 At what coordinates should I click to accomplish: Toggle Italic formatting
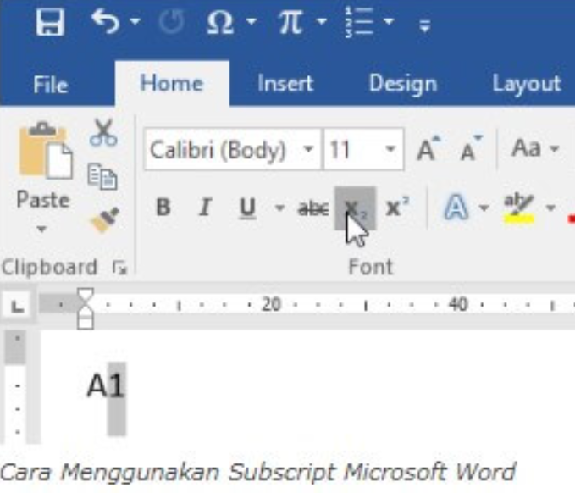click(205, 208)
